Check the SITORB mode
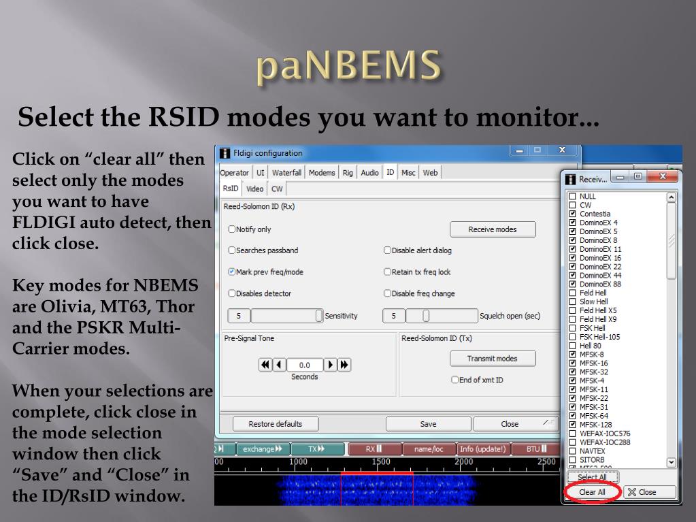This screenshot has height=522, width=696. 573,460
